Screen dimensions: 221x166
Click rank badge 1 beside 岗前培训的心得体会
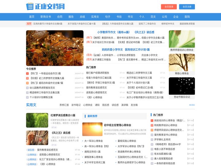(x=152, y=121)
